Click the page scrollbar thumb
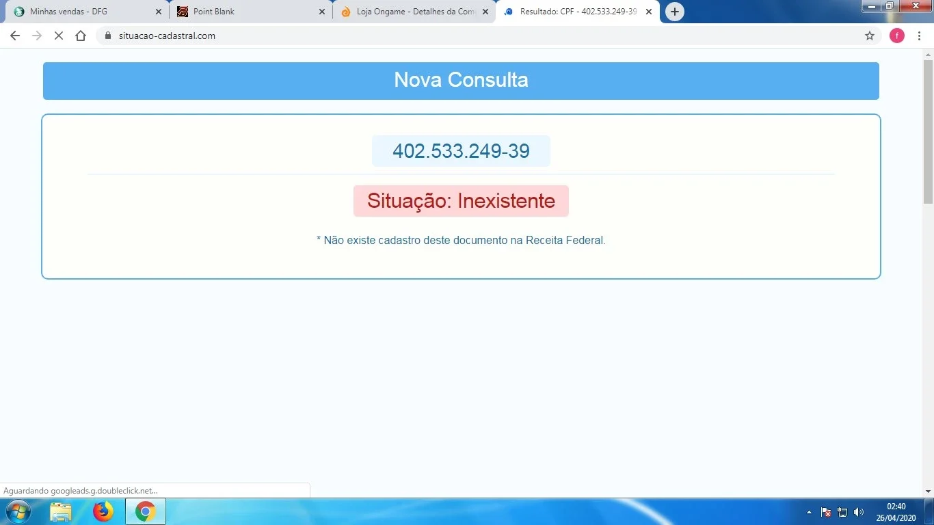The height and width of the screenshot is (525, 934). point(928,132)
